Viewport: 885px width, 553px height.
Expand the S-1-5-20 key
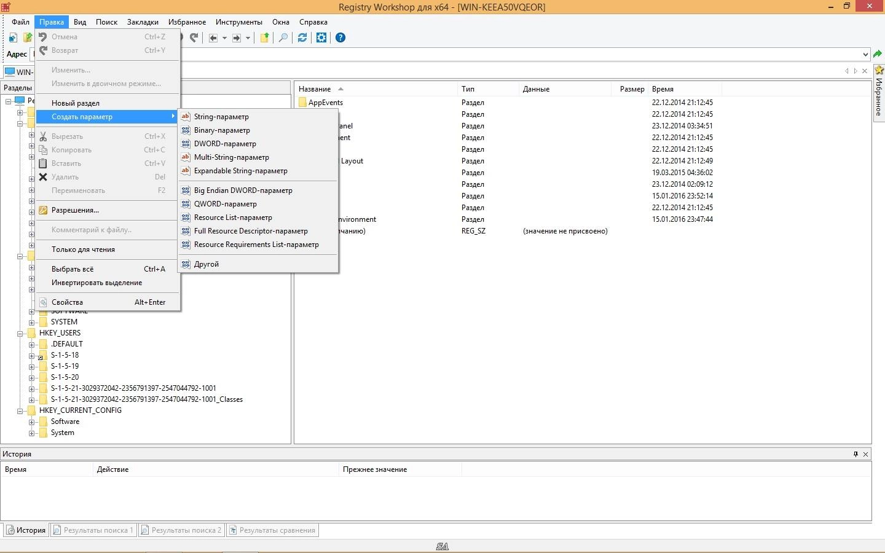[32, 378]
